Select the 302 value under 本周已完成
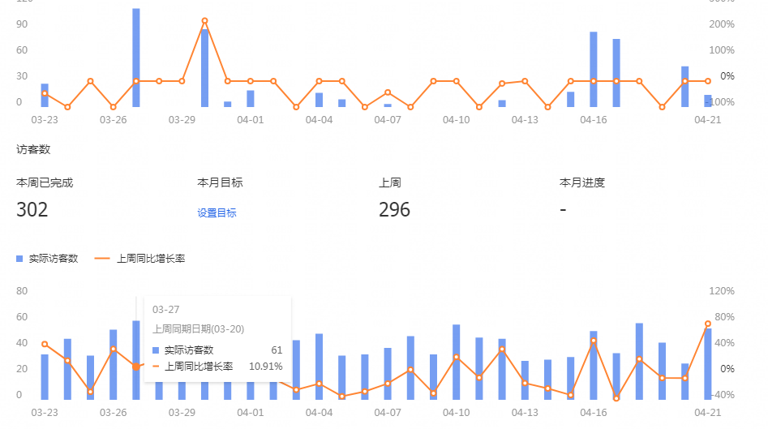 point(32,209)
